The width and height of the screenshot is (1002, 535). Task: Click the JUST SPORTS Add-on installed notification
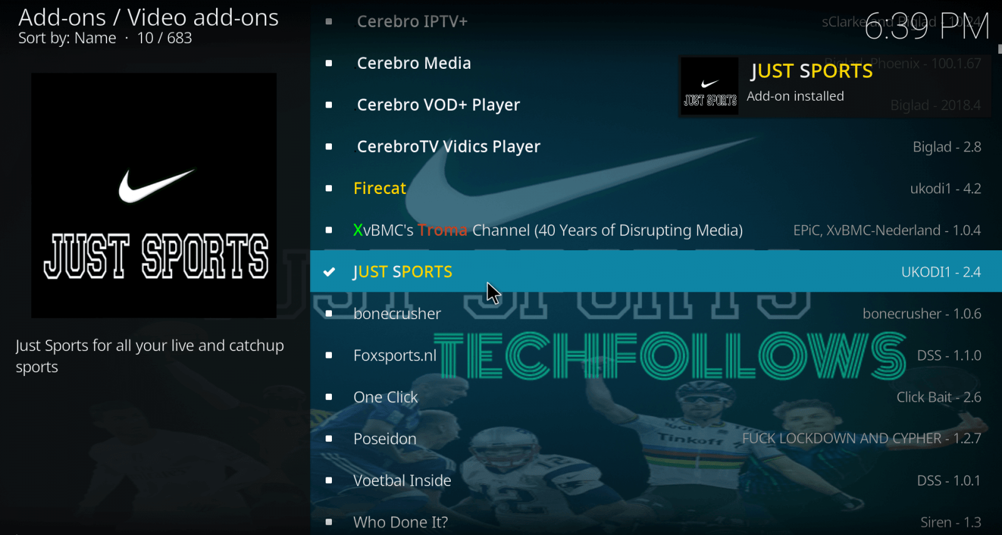click(x=835, y=86)
